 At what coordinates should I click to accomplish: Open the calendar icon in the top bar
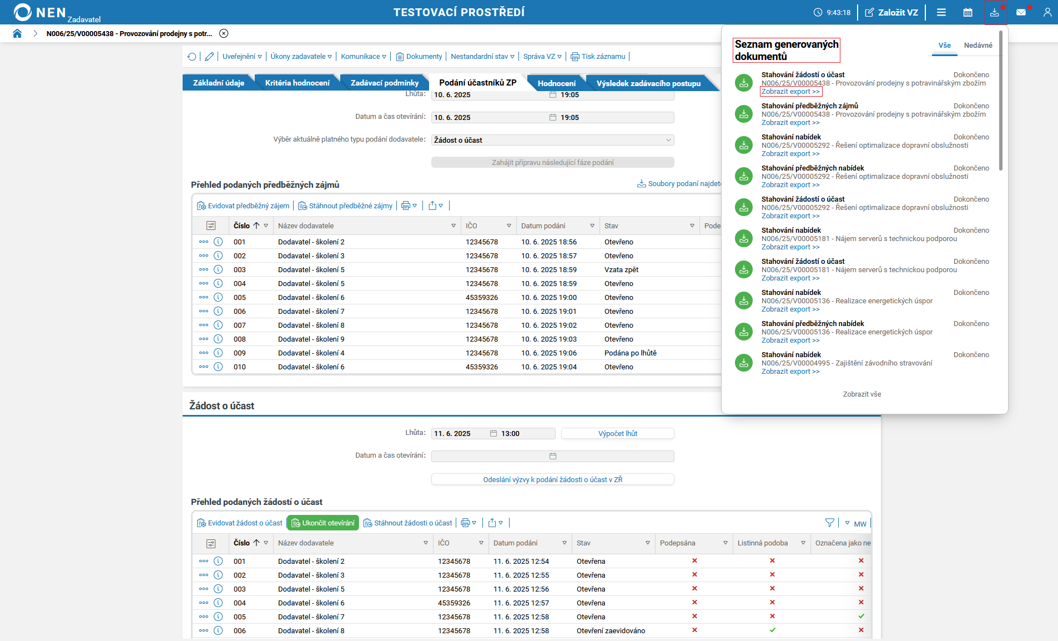coord(968,12)
